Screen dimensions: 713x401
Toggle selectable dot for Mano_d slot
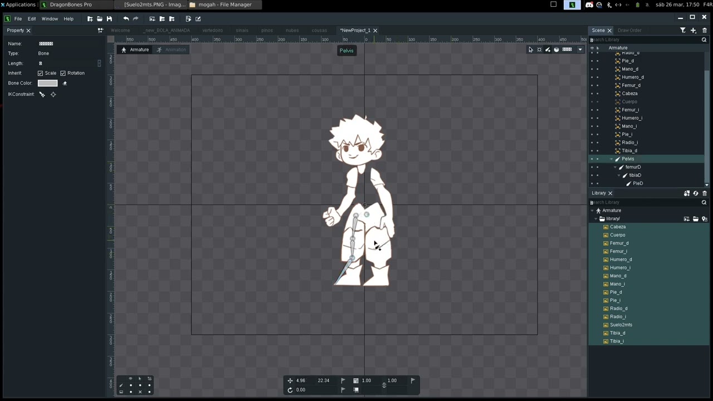[x=598, y=69]
